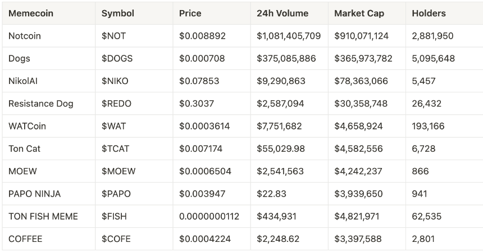Click the Price column header
The height and width of the screenshot is (252, 483).
(190, 13)
